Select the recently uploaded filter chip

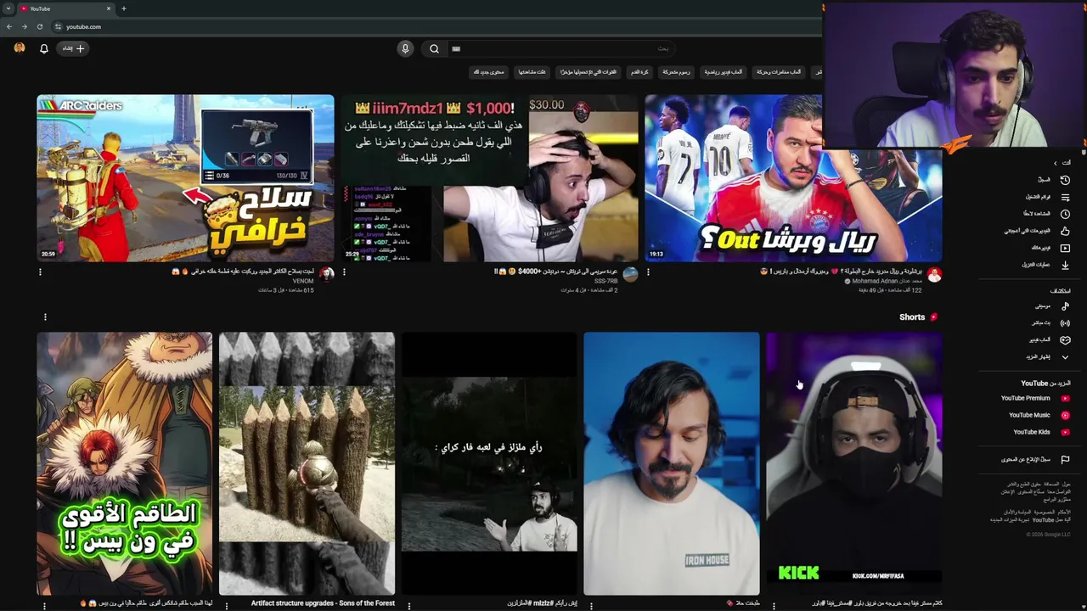coord(588,72)
